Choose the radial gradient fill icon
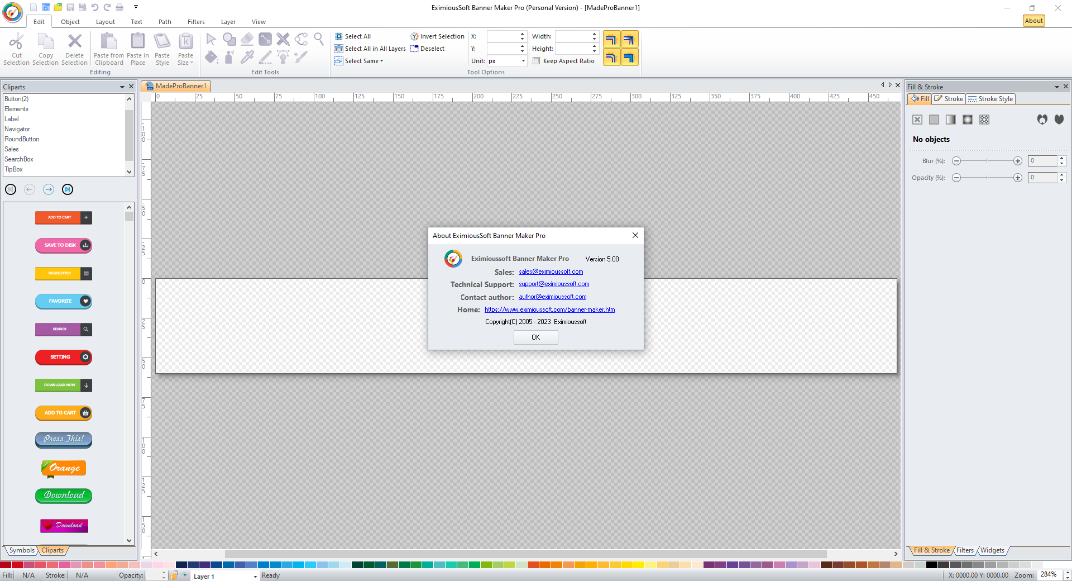Viewport: 1072px width, 581px height. coord(968,120)
